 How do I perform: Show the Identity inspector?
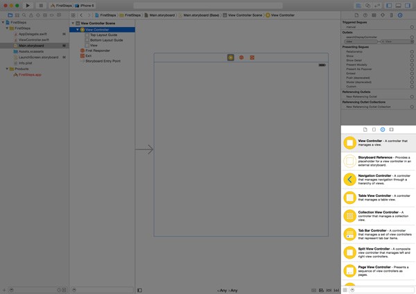click(374, 15)
